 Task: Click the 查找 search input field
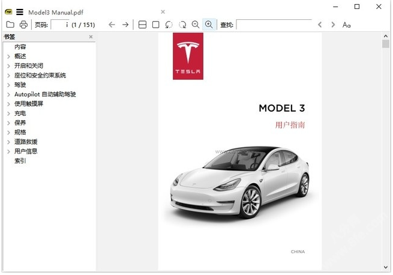click(x=274, y=25)
